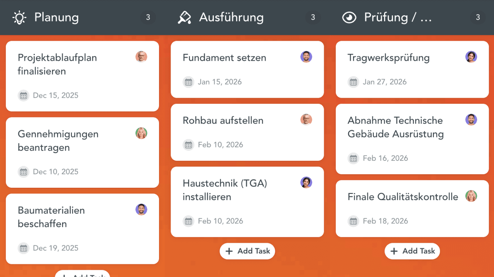Click the Feb 18, 2026 due date
The image size is (494, 277).
point(385,221)
